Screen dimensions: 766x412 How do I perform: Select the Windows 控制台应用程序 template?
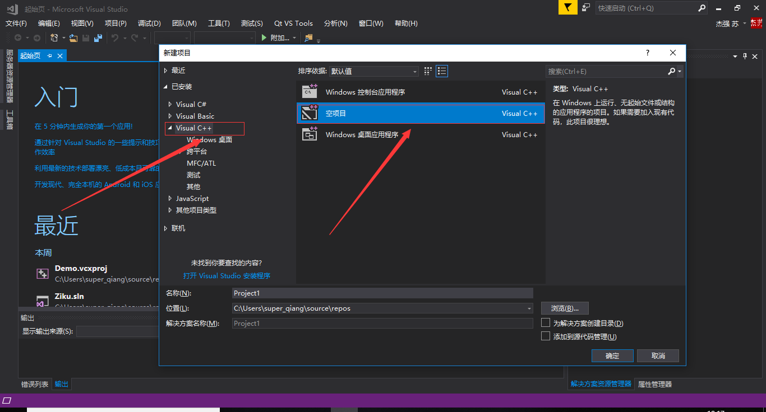coord(393,91)
